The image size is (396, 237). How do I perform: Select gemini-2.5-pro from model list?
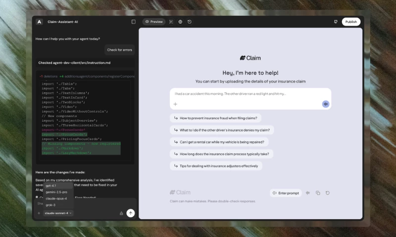[58, 192]
